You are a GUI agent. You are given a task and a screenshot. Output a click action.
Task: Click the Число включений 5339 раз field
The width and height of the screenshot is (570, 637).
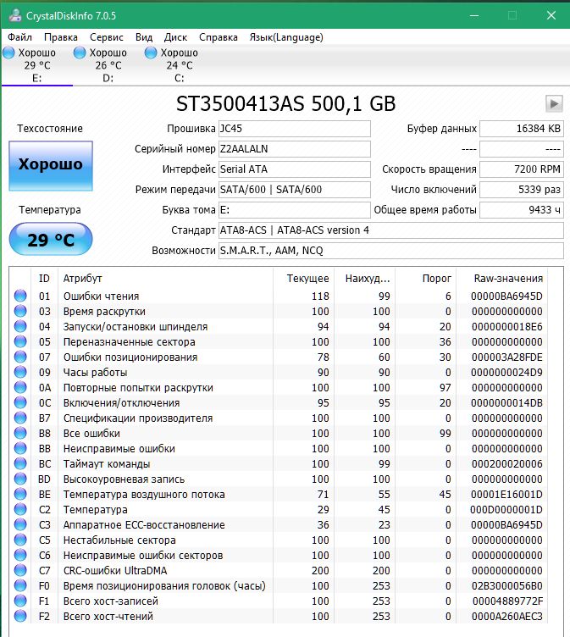click(522, 189)
